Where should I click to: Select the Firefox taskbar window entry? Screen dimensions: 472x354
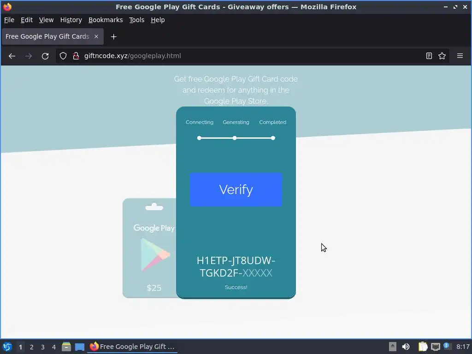click(x=132, y=347)
